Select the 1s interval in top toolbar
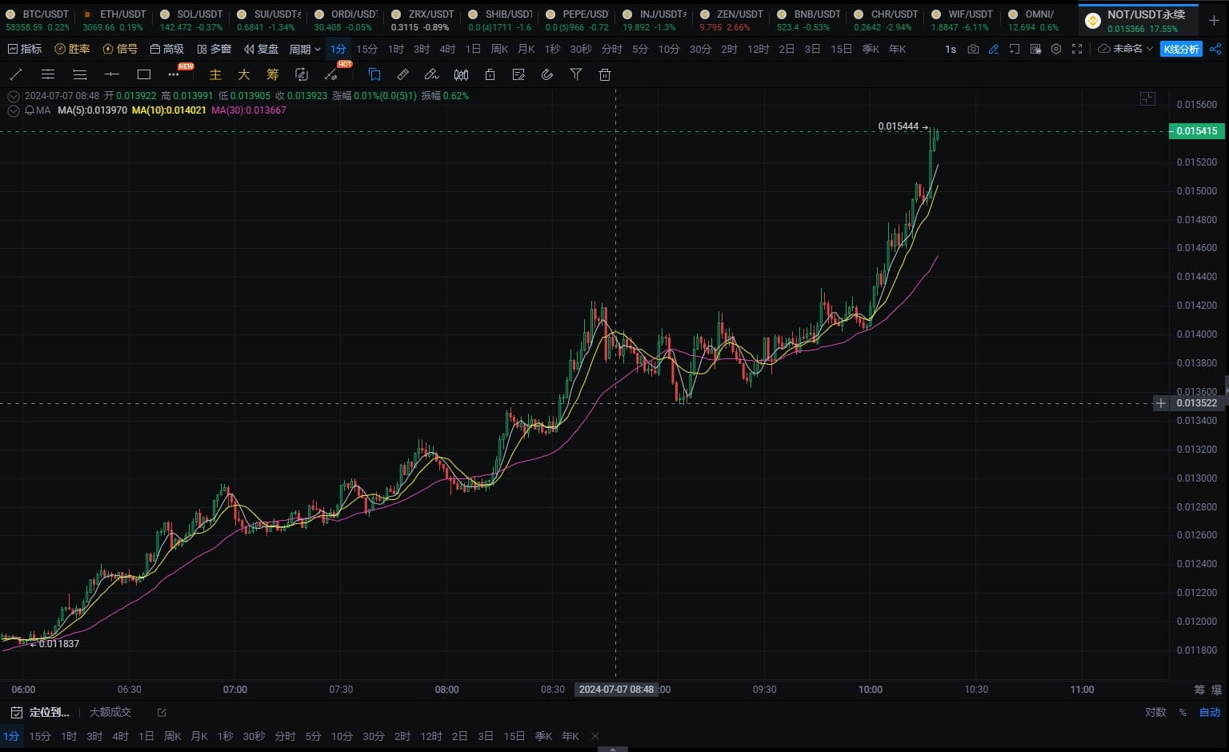1229x752 pixels. coord(951,49)
